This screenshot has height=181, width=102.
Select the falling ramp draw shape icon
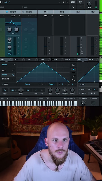[73, 80]
